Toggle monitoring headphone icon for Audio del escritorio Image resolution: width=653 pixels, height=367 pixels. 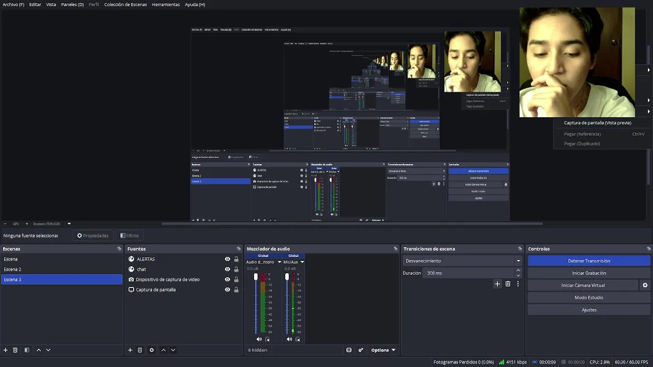click(267, 339)
